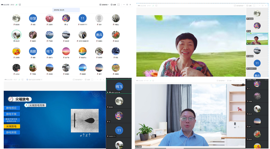Image resolution: width=270 pixels, height=149 pixels.
Task: Select the 铁血丹心 sunset-over-water avatar
Action: pyautogui.click(x=82, y=51)
